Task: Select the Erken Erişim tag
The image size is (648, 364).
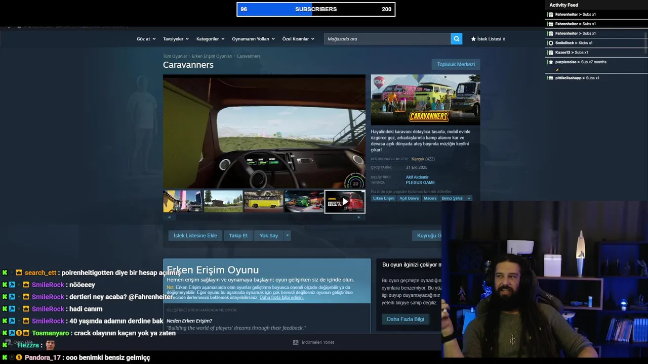Action: pyautogui.click(x=384, y=198)
